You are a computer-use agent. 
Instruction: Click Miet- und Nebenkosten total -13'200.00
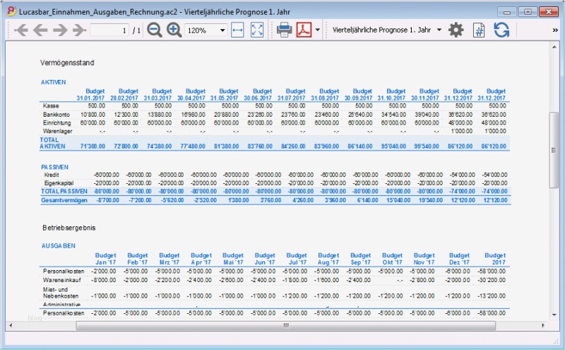pyautogui.click(x=492, y=296)
